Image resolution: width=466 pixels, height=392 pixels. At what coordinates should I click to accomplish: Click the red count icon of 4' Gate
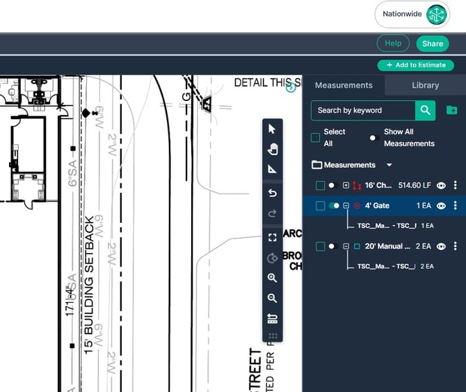click(357, 205)
